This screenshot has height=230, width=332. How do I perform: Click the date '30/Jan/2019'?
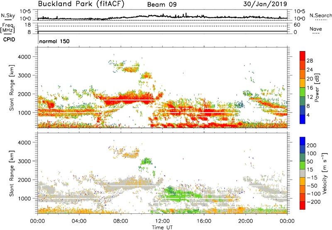(265, 4)
